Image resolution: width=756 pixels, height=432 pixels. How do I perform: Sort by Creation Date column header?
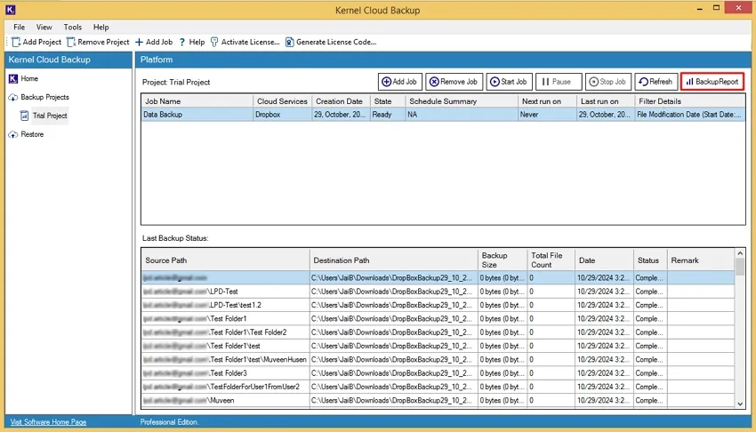pyautogui.click(x=341, y=101)
